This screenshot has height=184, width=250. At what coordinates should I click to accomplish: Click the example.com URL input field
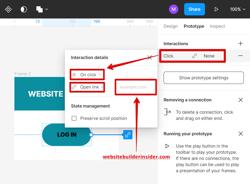point(136,87)
